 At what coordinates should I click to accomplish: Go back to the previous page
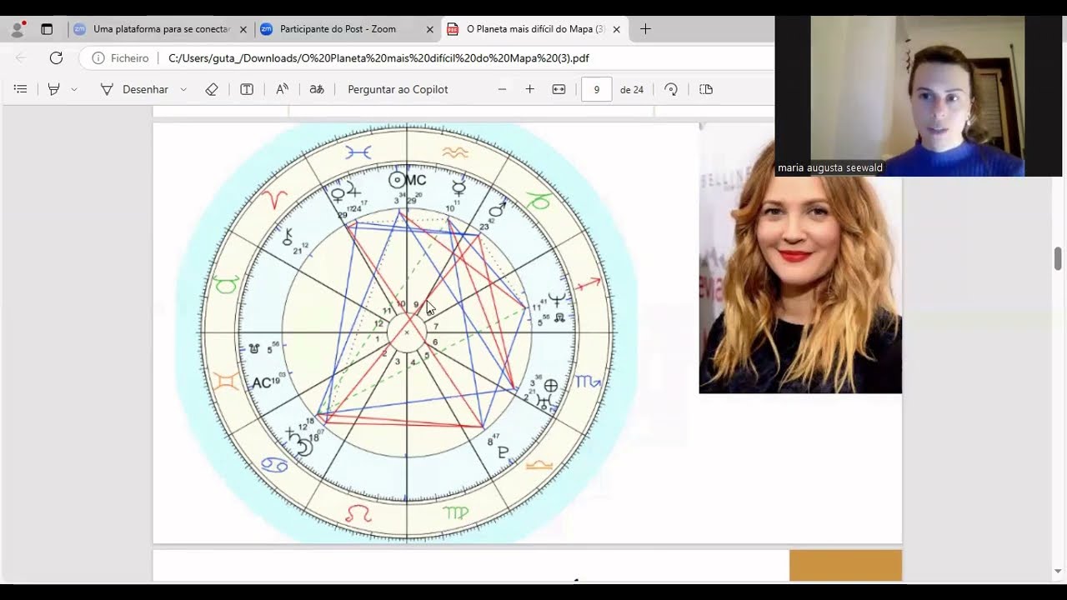21,58
